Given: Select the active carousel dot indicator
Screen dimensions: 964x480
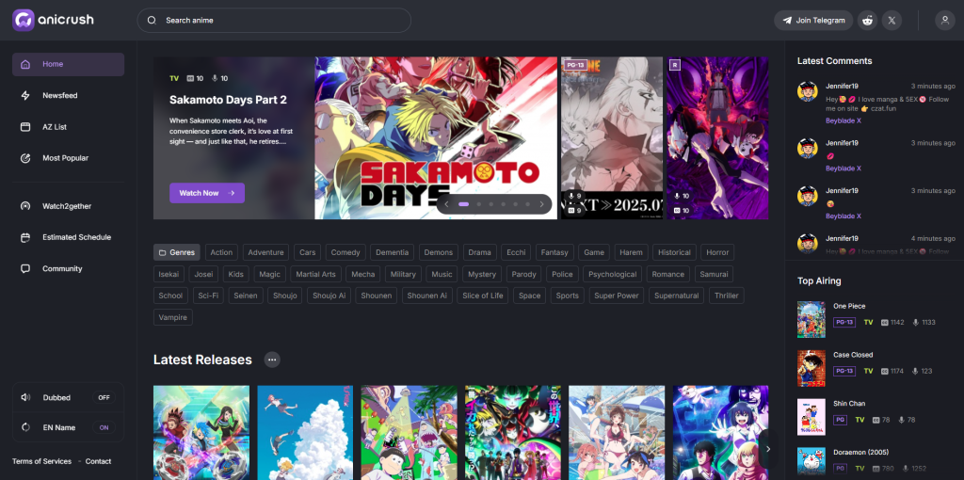Looking at the screenshot, I should [x=463, y=204].
